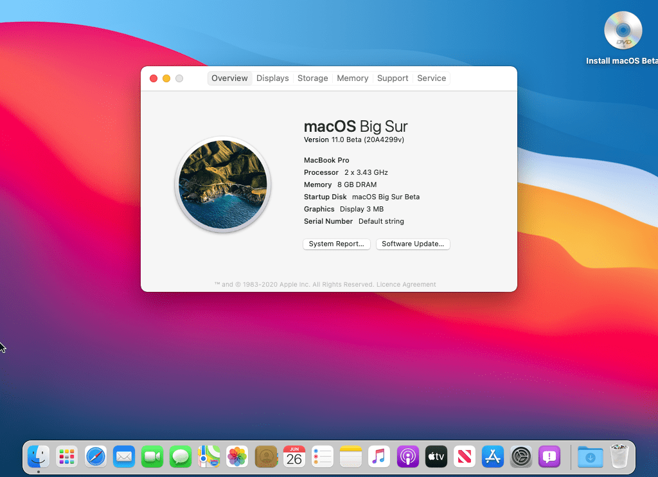Click the System Report button

pos(336,244)
